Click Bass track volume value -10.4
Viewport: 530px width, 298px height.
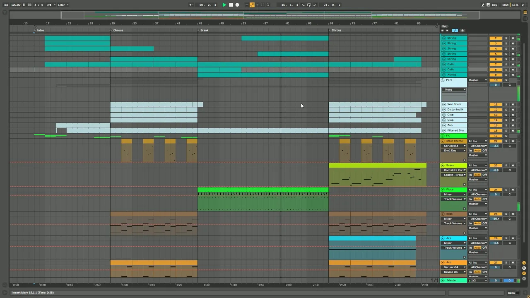pyautogui.click(x=496, y=219)
